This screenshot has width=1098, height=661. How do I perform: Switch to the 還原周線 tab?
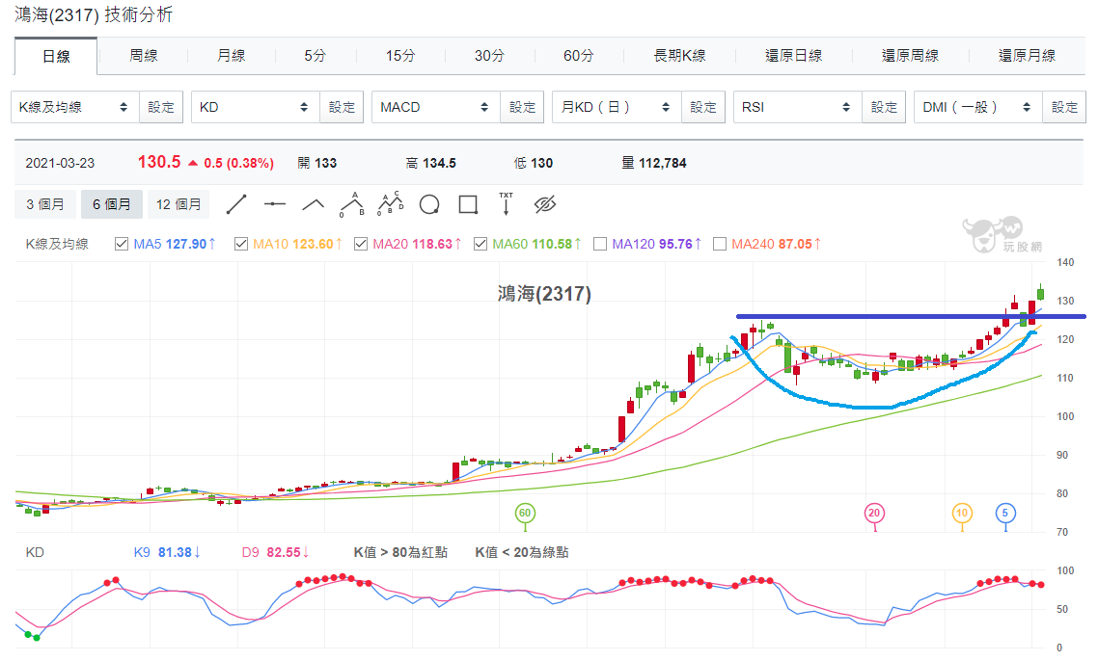pyautogui.click(x=910, y=55)
